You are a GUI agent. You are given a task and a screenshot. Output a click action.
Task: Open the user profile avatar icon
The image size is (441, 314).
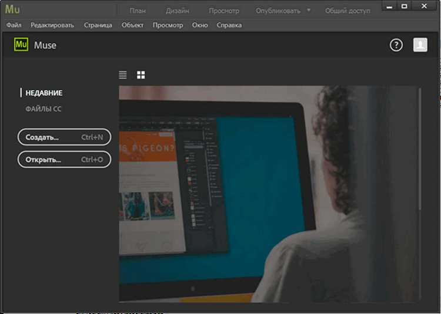[x=420, y=45]
